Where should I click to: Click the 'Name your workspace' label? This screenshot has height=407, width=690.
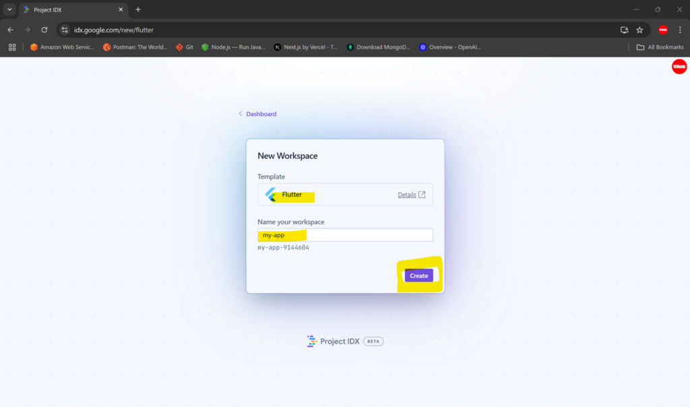pyautogui.click(x=291, y=222)
